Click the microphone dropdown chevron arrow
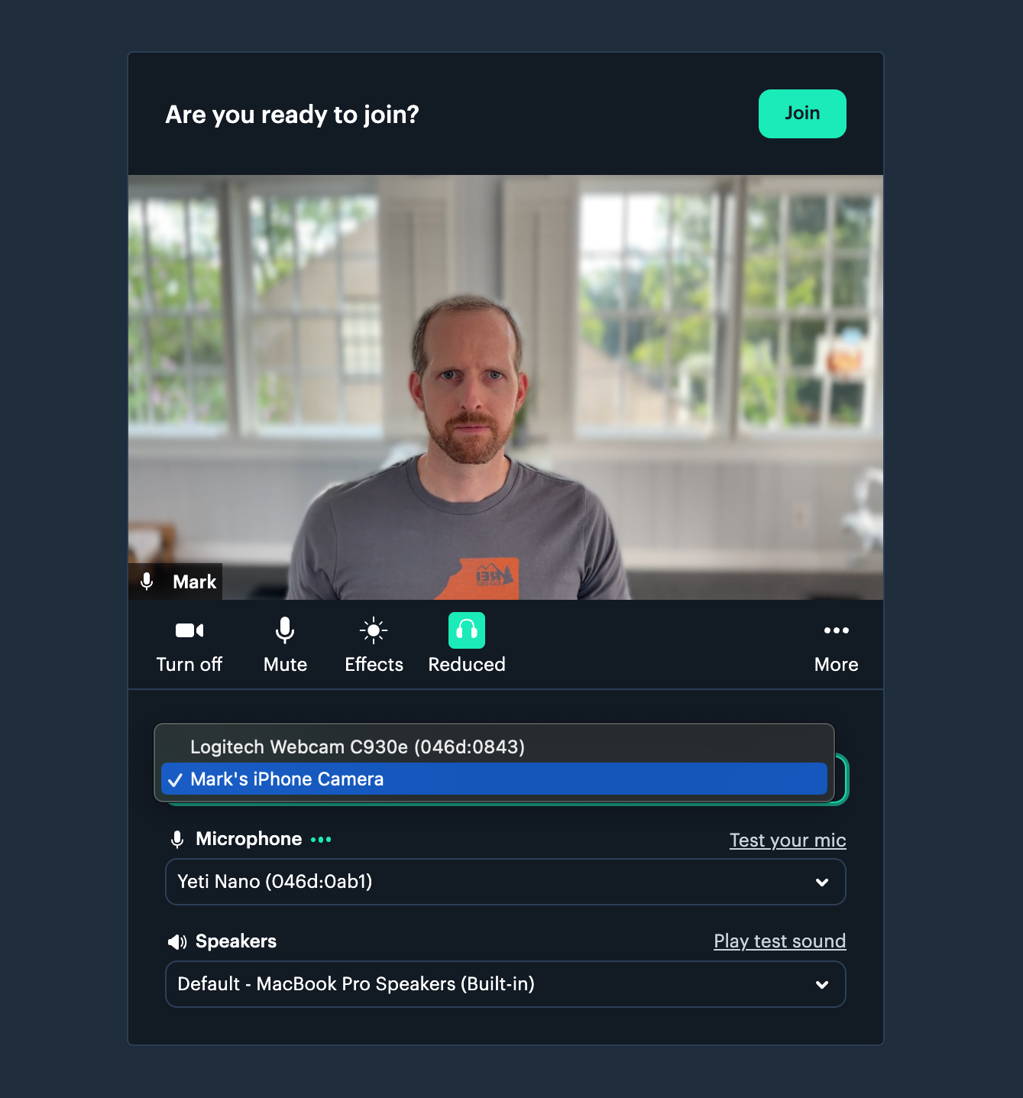 pos(822,883)
